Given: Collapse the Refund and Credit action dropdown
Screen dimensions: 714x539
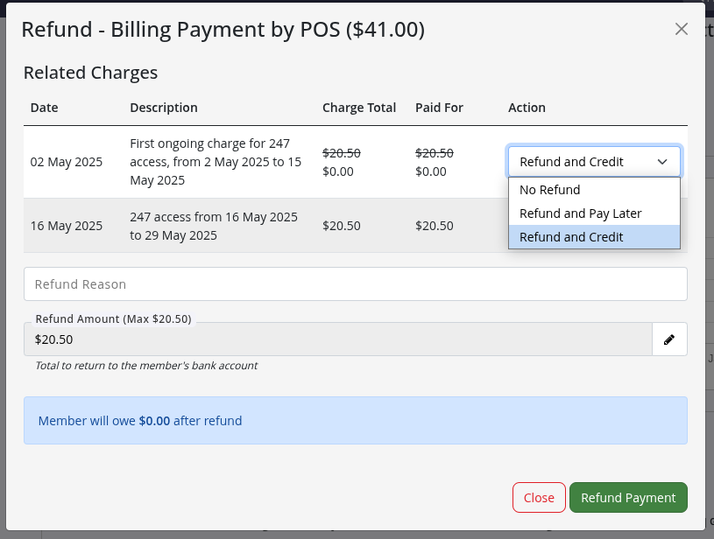Looking at the screenshot, I should [593, 162].
